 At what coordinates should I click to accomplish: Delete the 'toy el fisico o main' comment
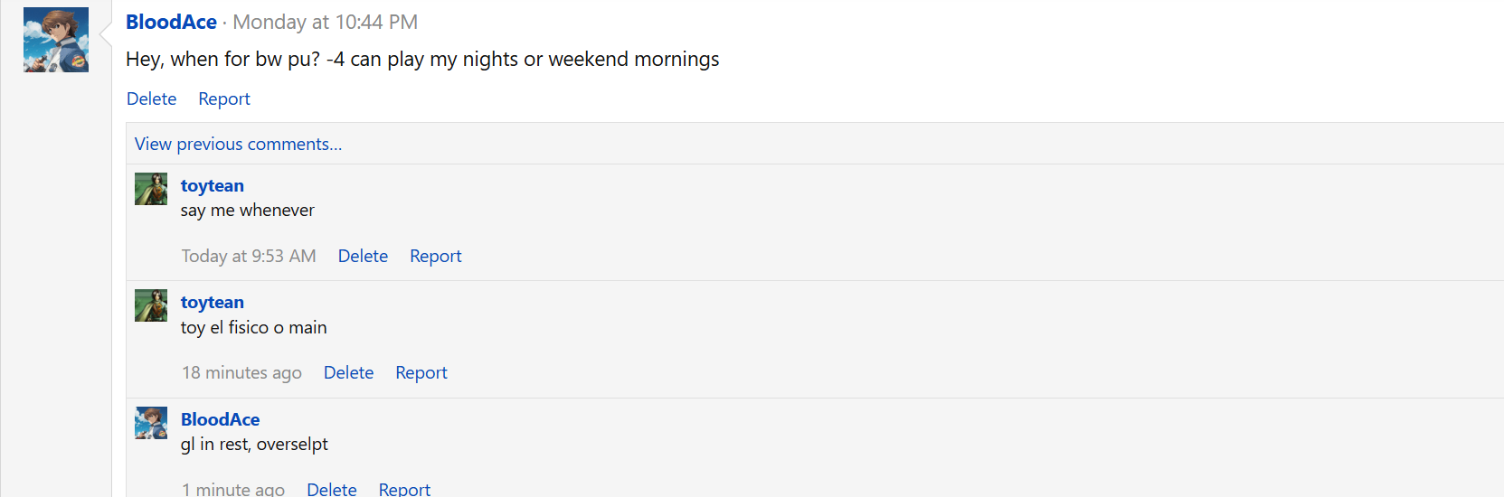pos(348,372)
